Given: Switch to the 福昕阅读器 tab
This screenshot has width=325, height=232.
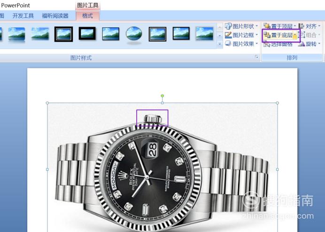Looking at the screenshot, I should [55, 16].
